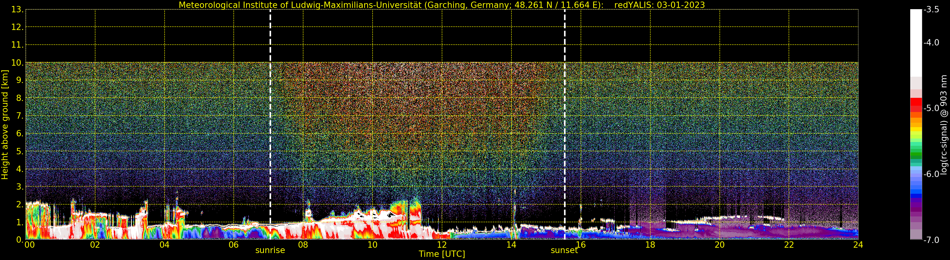Click the '22' time tick label
This screenshot has width=950, height=260.
[789, 245]
